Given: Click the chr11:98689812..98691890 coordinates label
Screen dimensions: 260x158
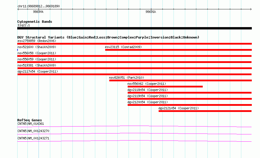Looking at the screenshot, I should [x=39, y=6].
